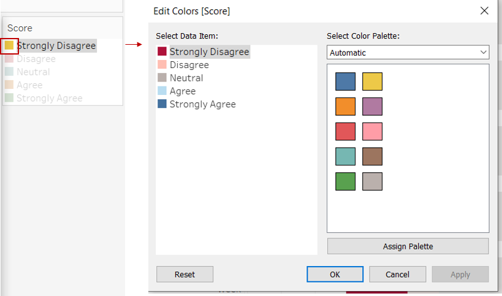Select the pink palette swatch
This screenshot has width=502, height=296.
click(x=372, y=131)
